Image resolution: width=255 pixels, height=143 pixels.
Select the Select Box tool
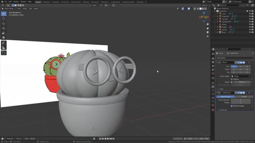[x=4, y=14]
